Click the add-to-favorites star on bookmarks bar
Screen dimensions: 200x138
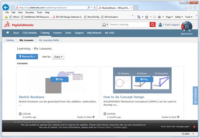6,17
